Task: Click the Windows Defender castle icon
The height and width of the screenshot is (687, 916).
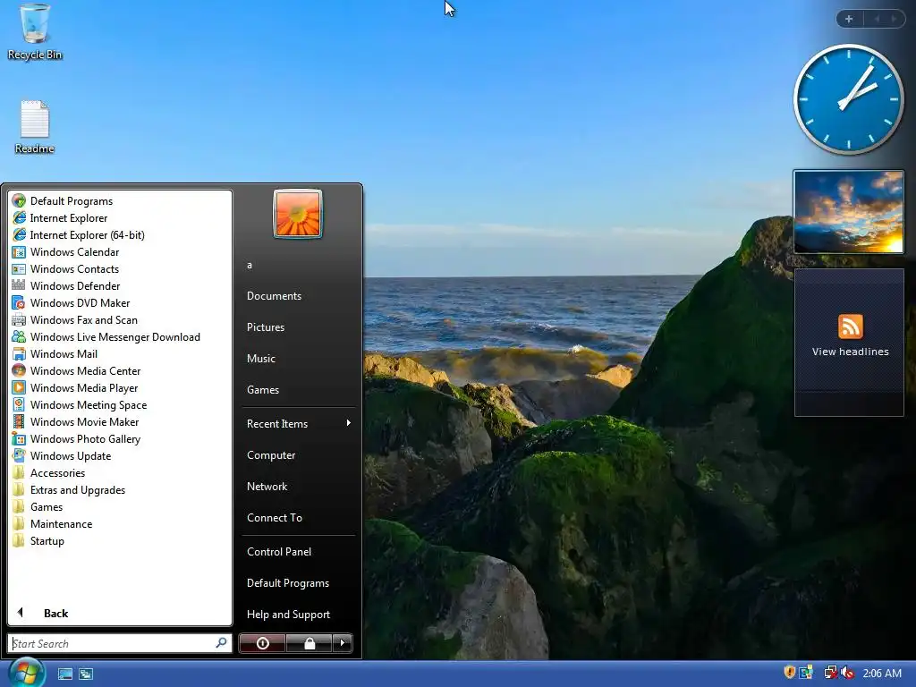Action: point(19,285)
